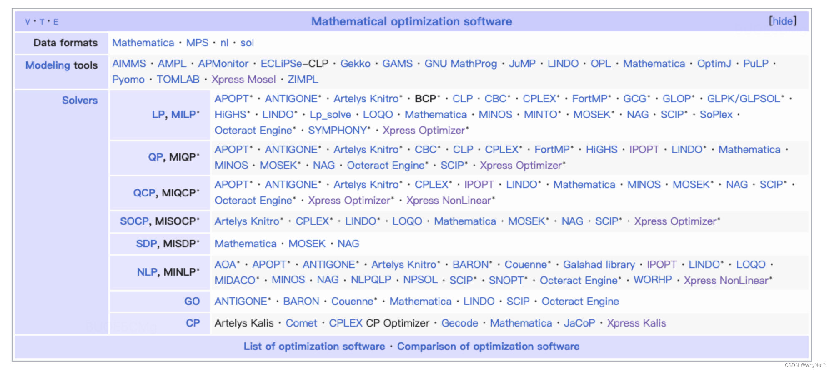This screenshot has height=372, width=832.
Task: Open the GCG solver link
Action: point(635,99)
